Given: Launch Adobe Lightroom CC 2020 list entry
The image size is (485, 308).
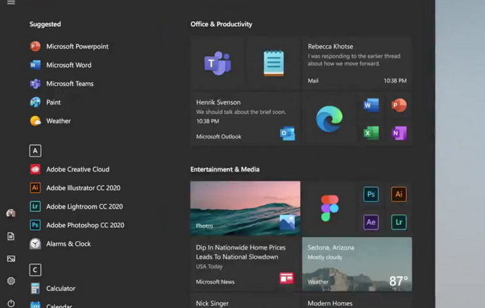Looking at the screenshot, I should click(77, 206).
